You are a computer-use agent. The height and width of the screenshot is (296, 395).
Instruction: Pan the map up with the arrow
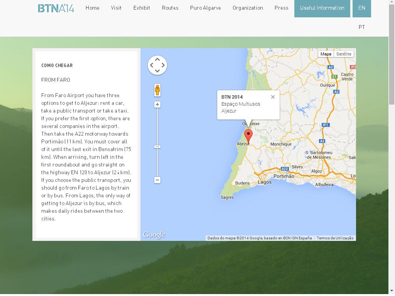157,60
